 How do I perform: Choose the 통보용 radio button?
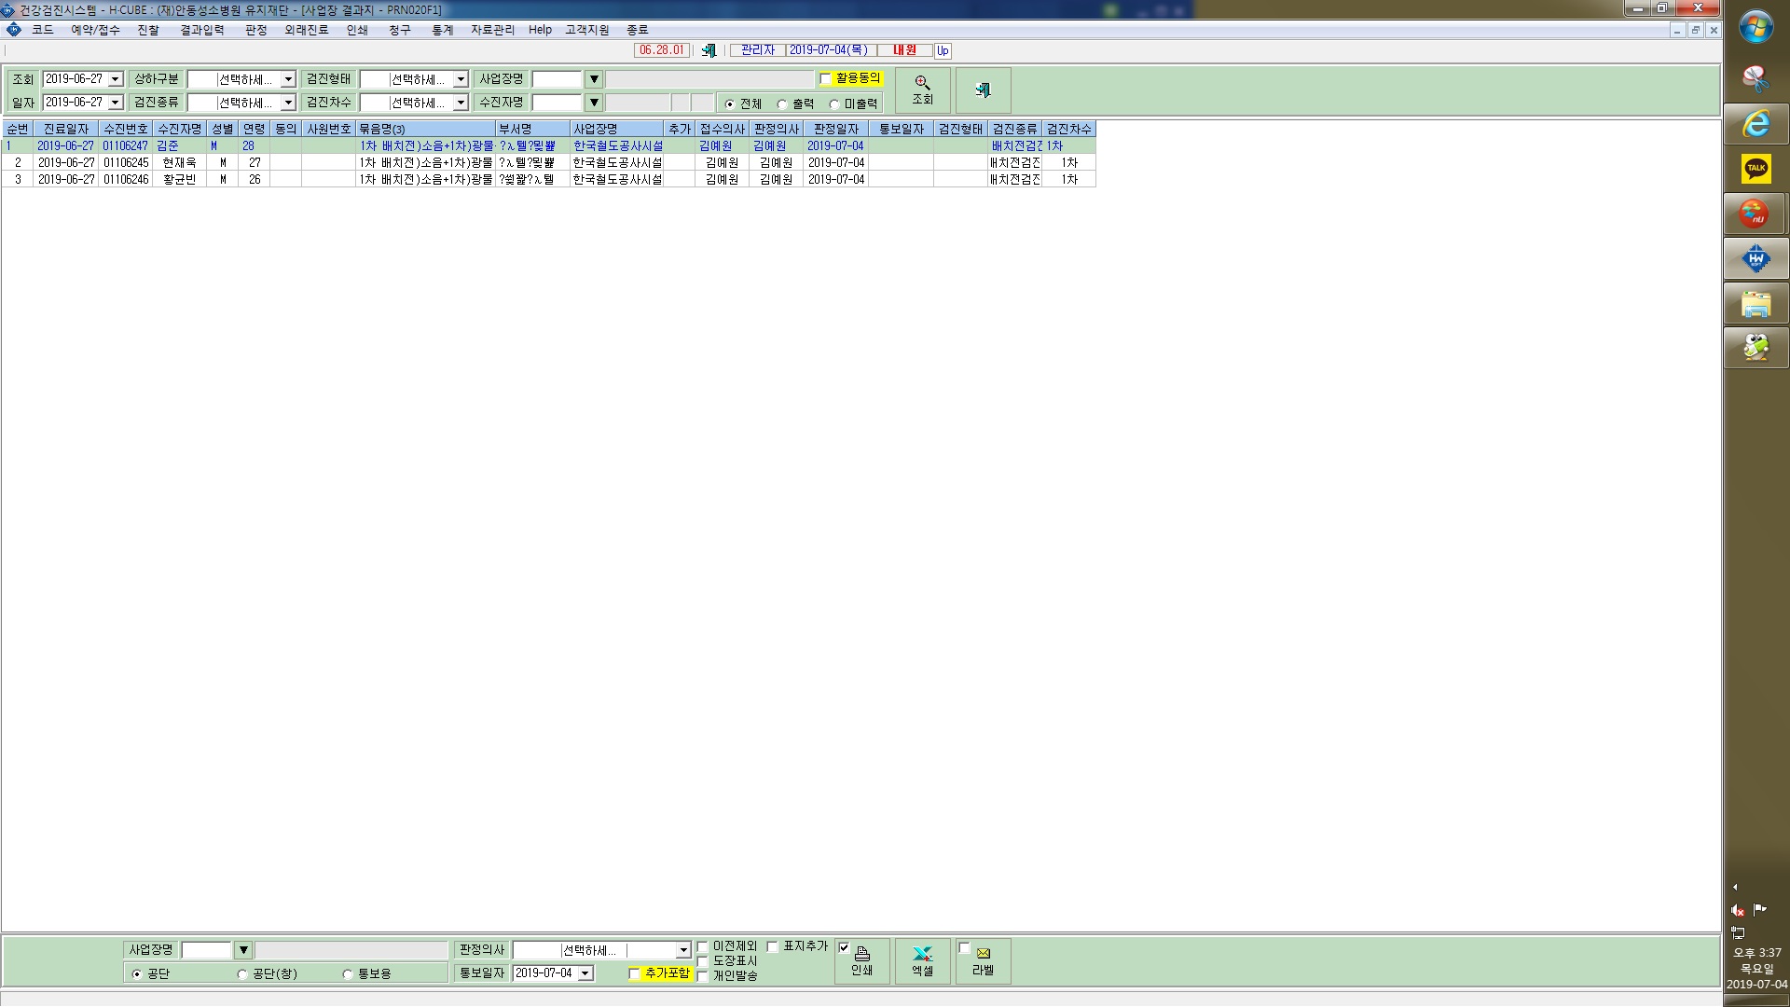348,974
